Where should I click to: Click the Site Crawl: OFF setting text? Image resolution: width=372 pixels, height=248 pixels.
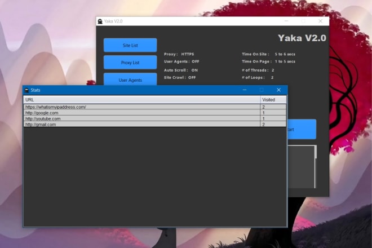click(180, 78)
